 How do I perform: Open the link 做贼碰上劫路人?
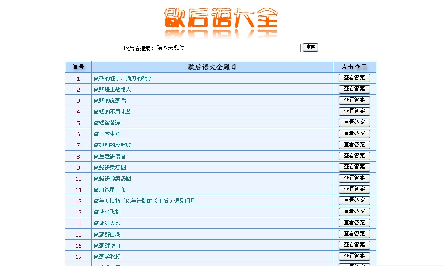[112, 90]
